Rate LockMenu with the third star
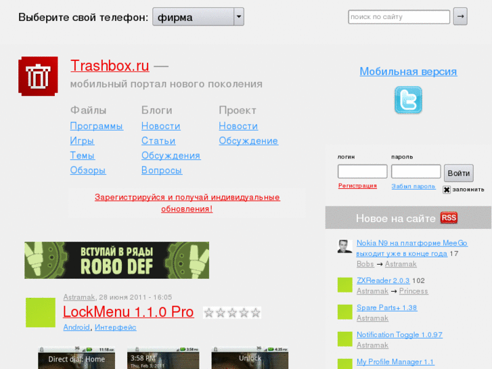The width and height of the screenshot is (492, 369). click(x=232, y=313)
